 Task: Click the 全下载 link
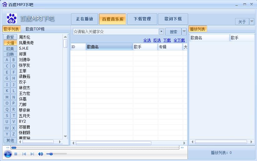pos(179,40)
